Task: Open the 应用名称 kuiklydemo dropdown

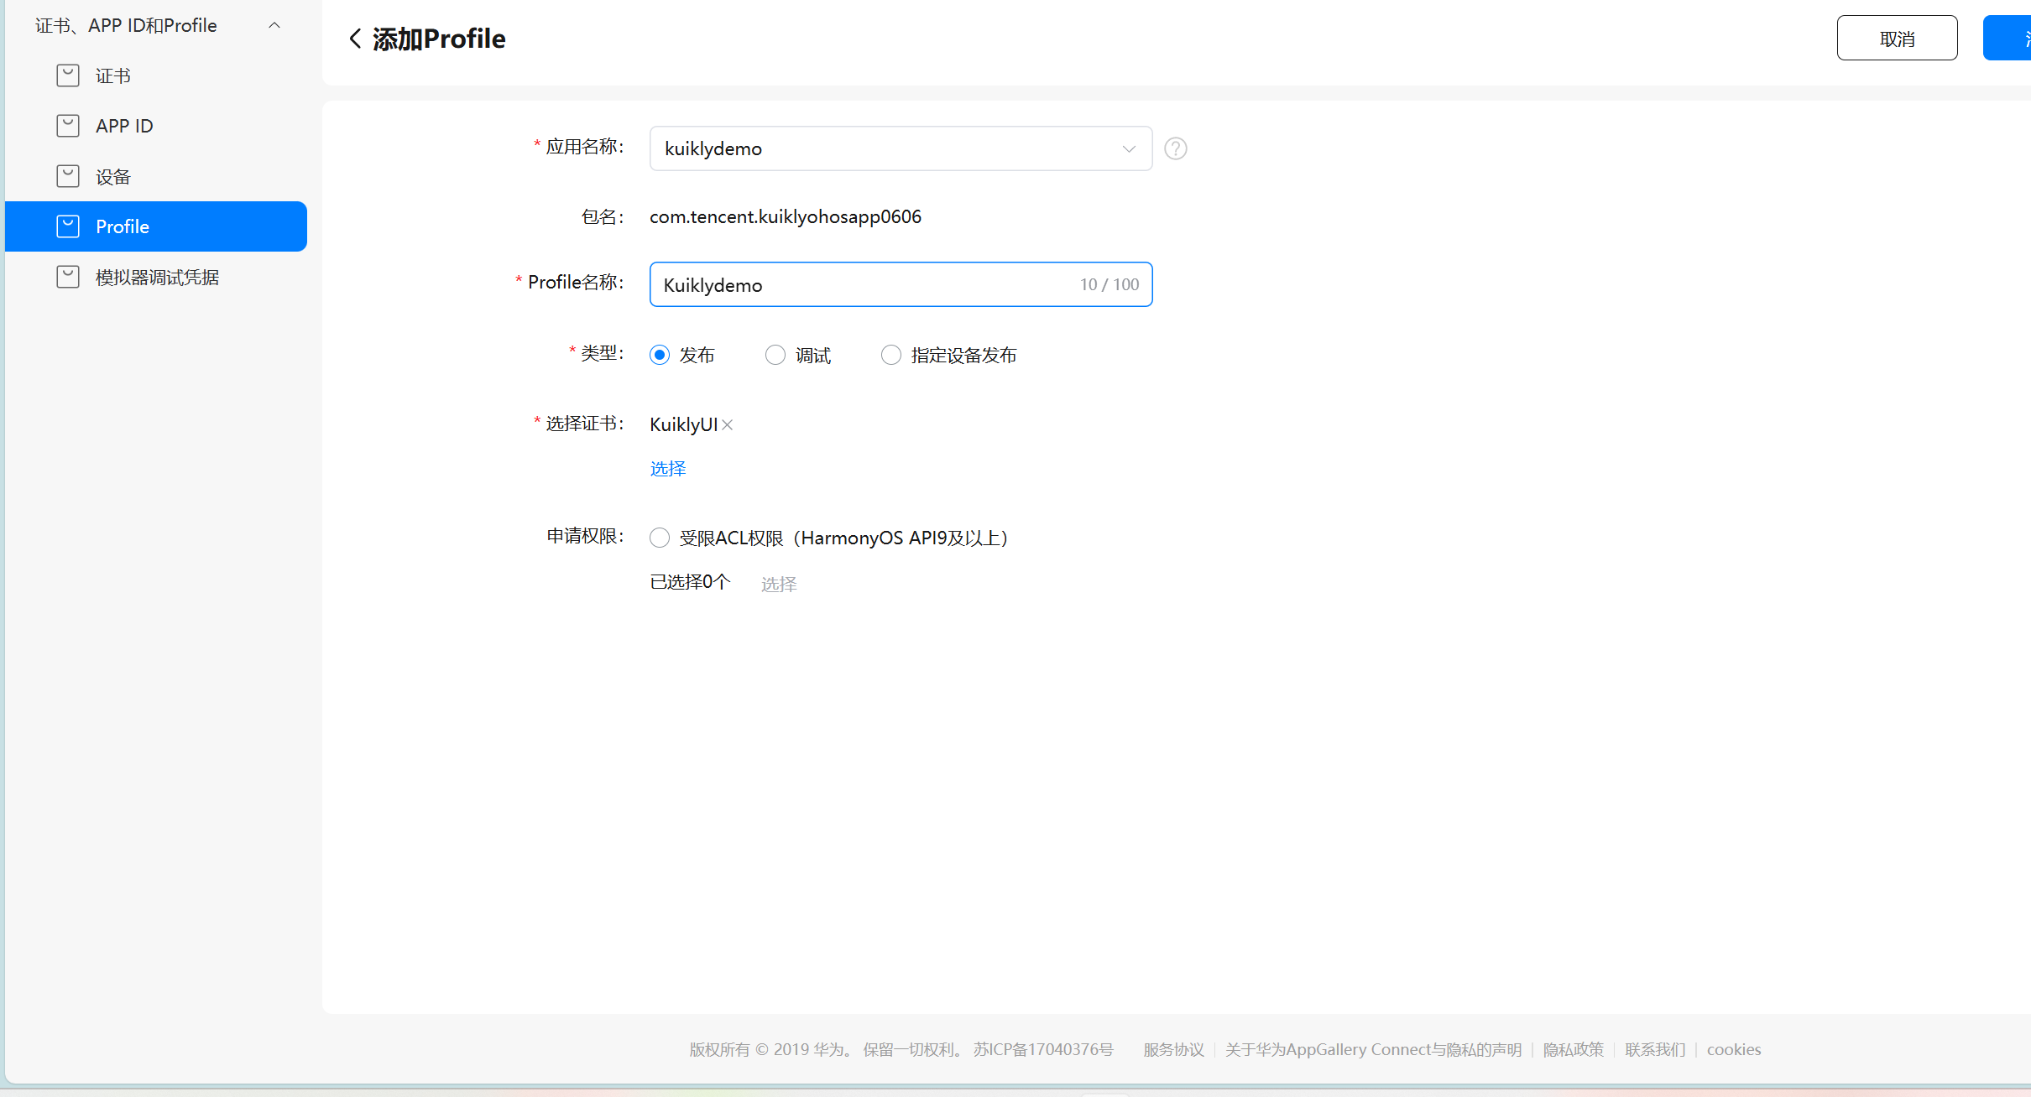Action: pos(900,148)
